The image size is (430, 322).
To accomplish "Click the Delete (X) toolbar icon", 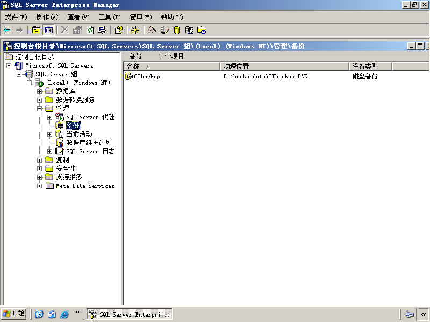I will (x=64, y=30).
